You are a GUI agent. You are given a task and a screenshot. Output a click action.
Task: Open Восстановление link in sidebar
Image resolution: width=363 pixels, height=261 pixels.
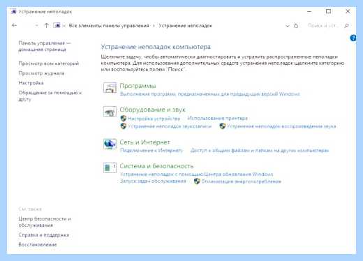(38, 244)
